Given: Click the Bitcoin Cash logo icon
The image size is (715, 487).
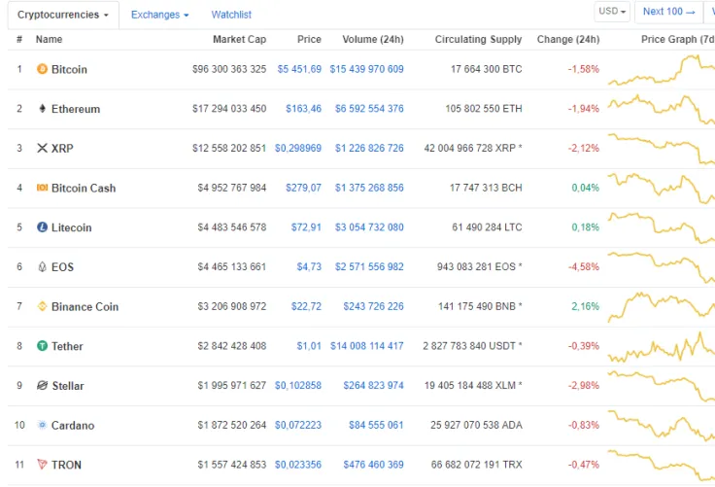Looking at the screenshot, I should [42, 188].
